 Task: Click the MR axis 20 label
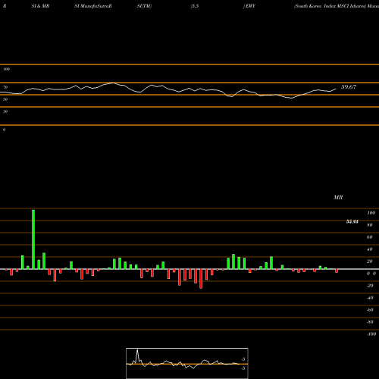tap(370, 262)
